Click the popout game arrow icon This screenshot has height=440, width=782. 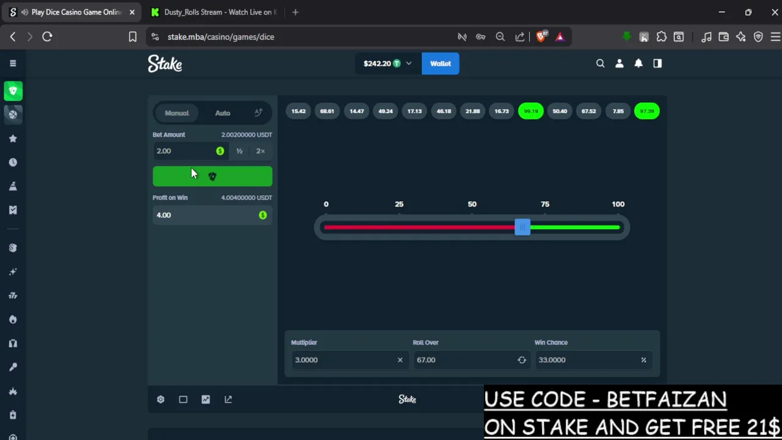tap(228, 399)
